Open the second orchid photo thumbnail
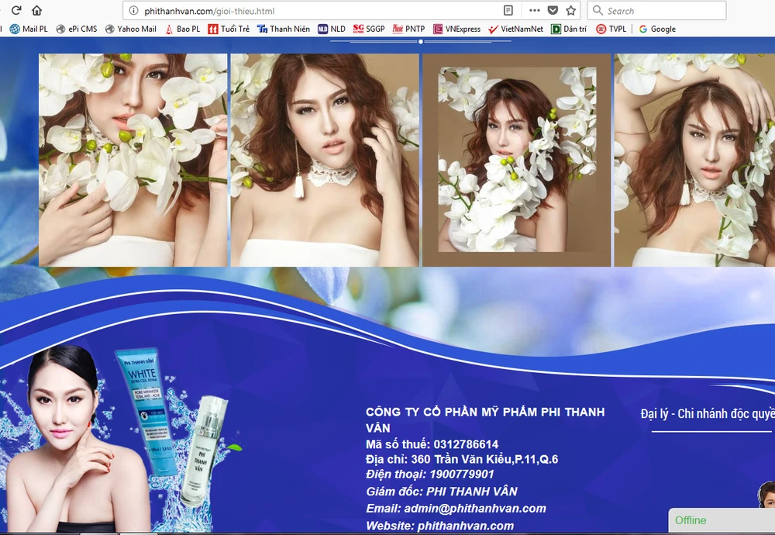775x535 pixels. 325,155
